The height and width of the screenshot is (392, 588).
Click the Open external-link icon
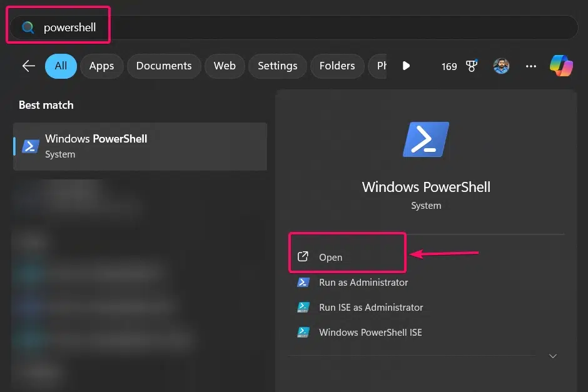[303, 256]
